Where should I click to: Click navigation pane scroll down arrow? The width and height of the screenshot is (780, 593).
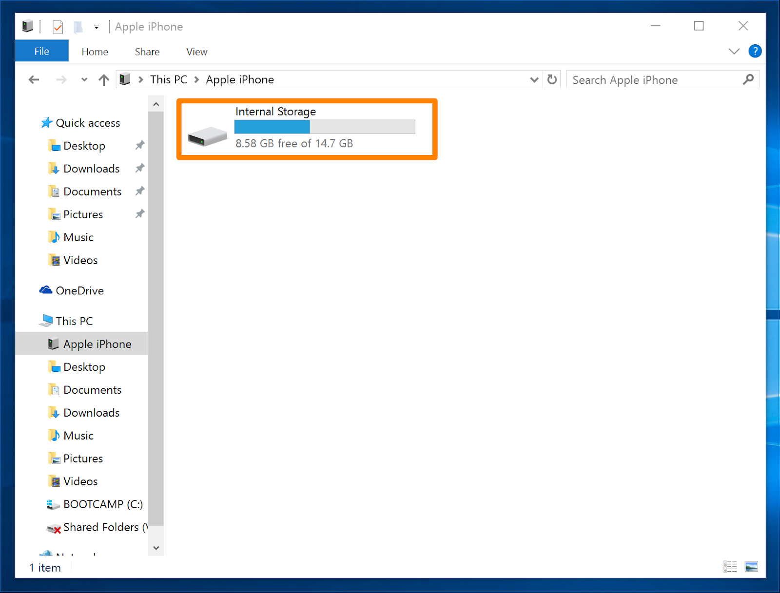[156, 548]
